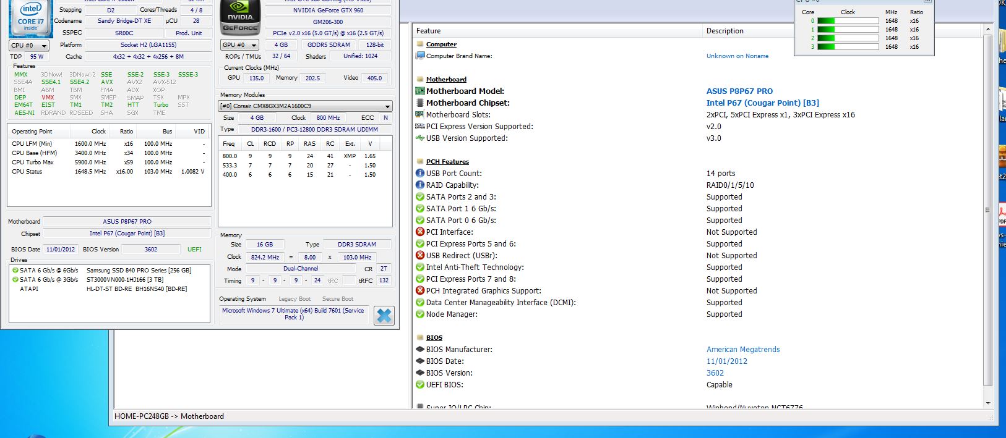Click the PCH Features section icon
This screenshot has height=438, width=1006.
pyautogui.click(x=420, y=161)
